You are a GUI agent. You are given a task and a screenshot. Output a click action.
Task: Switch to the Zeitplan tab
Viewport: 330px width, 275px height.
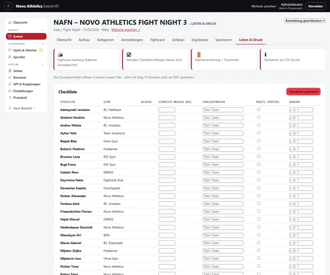click(178, 40)
